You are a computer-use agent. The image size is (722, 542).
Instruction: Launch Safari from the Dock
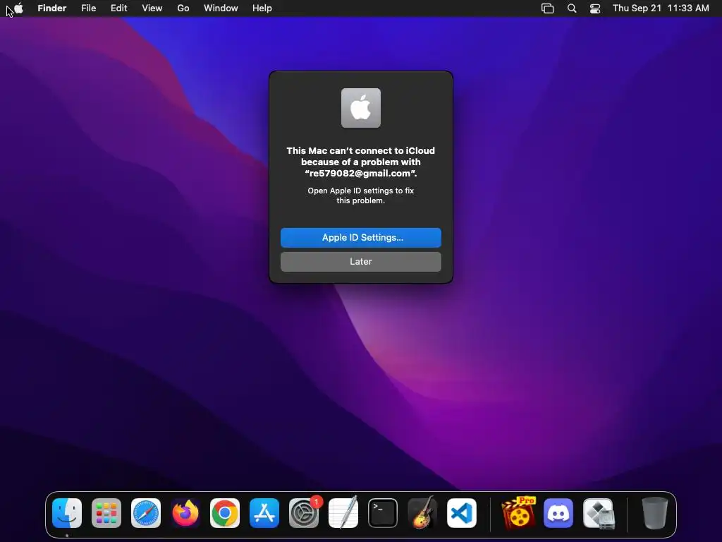[146, 513]
